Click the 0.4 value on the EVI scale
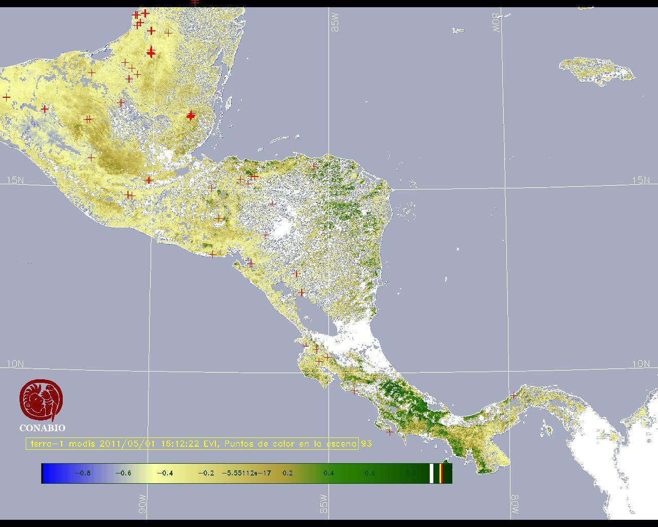Viewport: 658px width, 527px height. (x=328, y=473)
